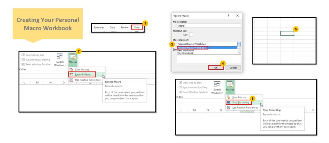Pick highlighted Personal Macro Workbook list option
Image resolution: width=329 pixels, height=143 pixels.
192,48
